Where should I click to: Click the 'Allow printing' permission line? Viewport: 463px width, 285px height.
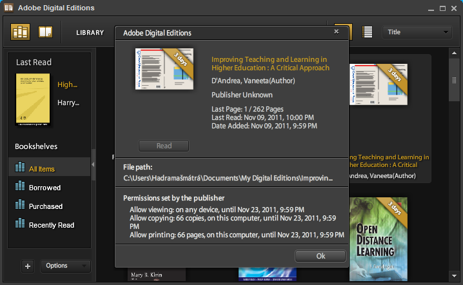237,235
